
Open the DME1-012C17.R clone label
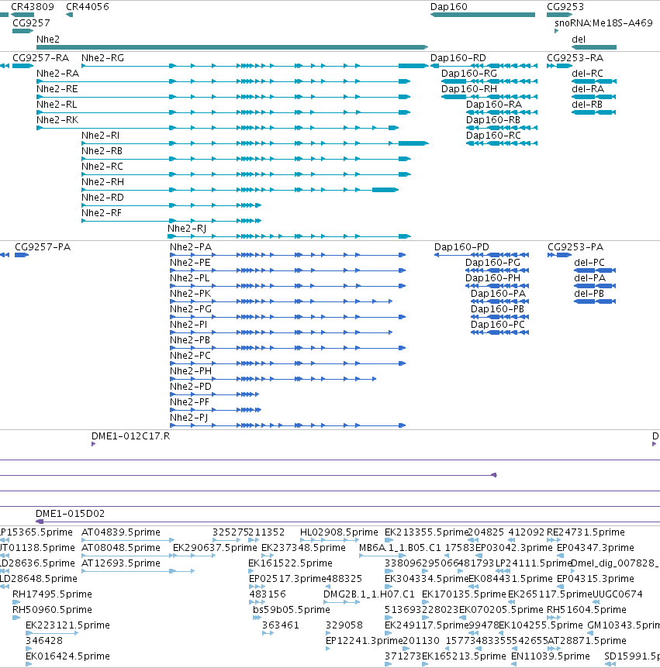(130, 436)
